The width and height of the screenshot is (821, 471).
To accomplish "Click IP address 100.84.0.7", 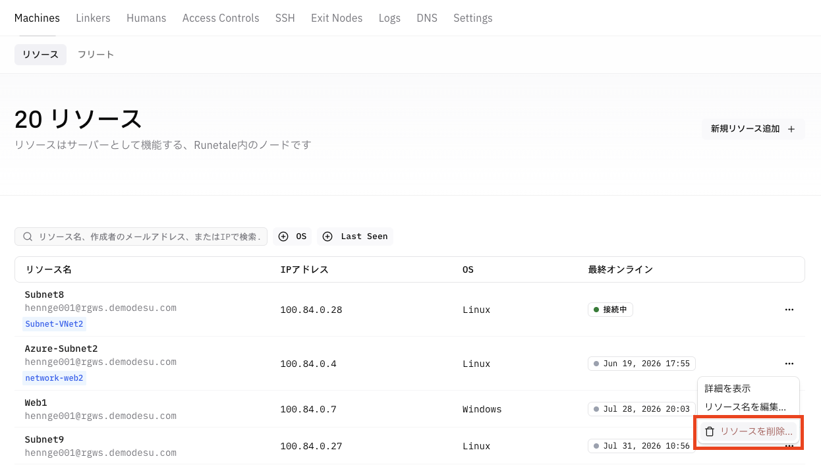I will [308, 409].
